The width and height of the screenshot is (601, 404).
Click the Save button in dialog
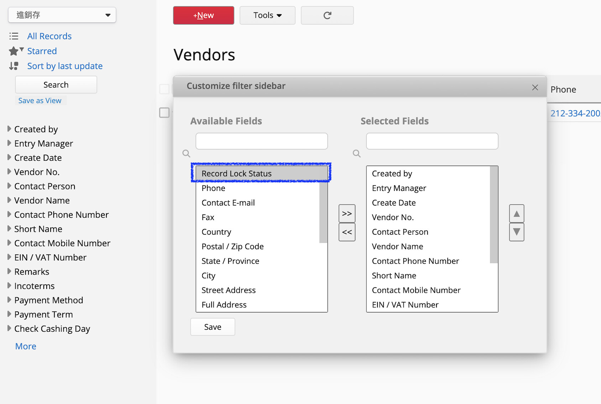coord(213,327)
